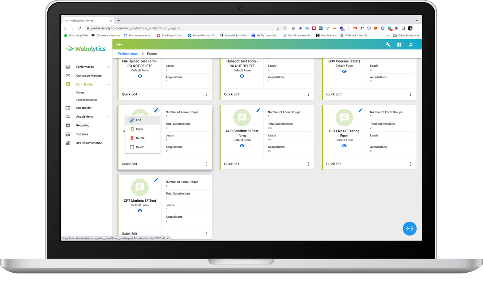The image size is (483, 284).
Task: Click Quick Edit on GUS Sandbox SF test form
Action: (x=231, y=164)
